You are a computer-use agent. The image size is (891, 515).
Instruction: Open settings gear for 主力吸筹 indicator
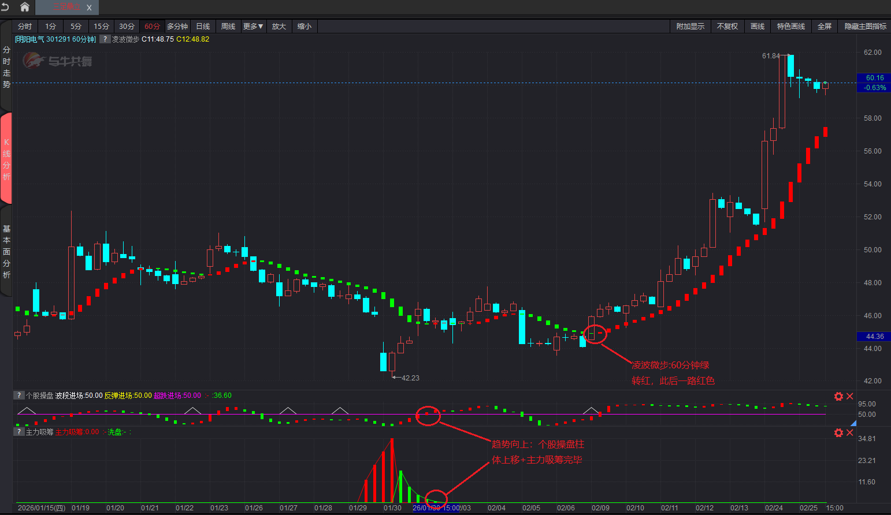point(838,432)
